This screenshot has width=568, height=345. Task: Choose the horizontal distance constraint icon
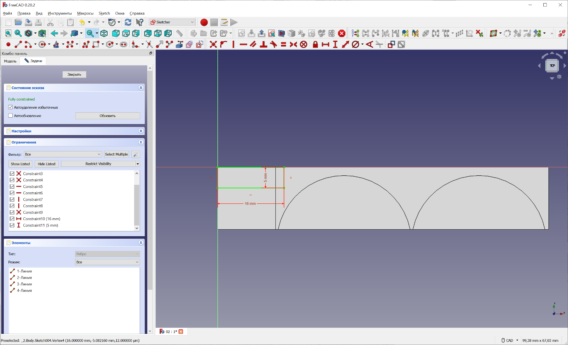click(325, 44)
